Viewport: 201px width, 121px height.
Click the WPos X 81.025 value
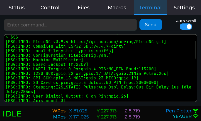pos(78,111)
